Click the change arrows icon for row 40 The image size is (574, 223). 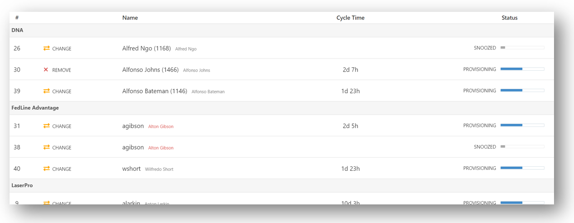click(x=46, y=169)
